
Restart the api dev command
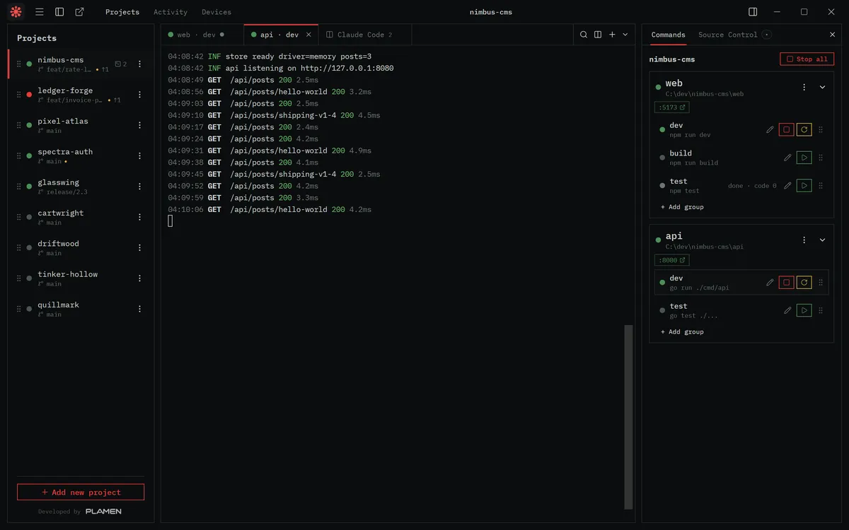804,283
